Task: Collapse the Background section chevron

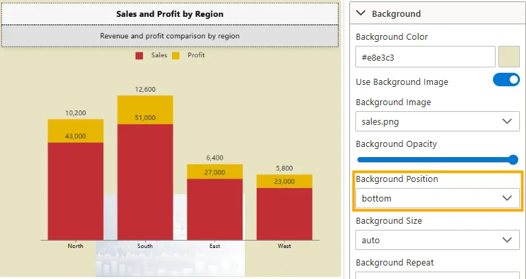Action: [361, 13]
